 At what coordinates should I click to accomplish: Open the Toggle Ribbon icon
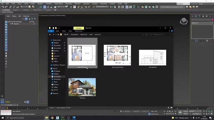click(x=127, y=7)
